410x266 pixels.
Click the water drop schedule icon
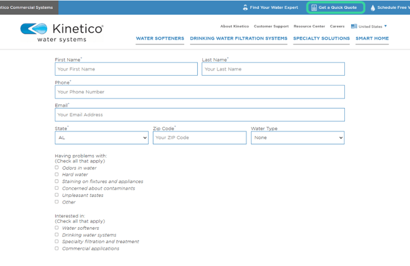tap(373, 8)
